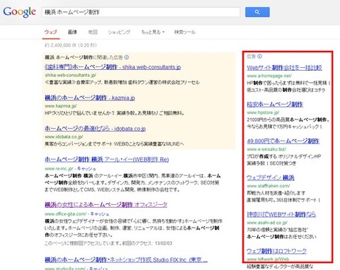The image size is (340, 270).
Task: Switch to the 画像 tab
Action: click(x=72, y=32)
